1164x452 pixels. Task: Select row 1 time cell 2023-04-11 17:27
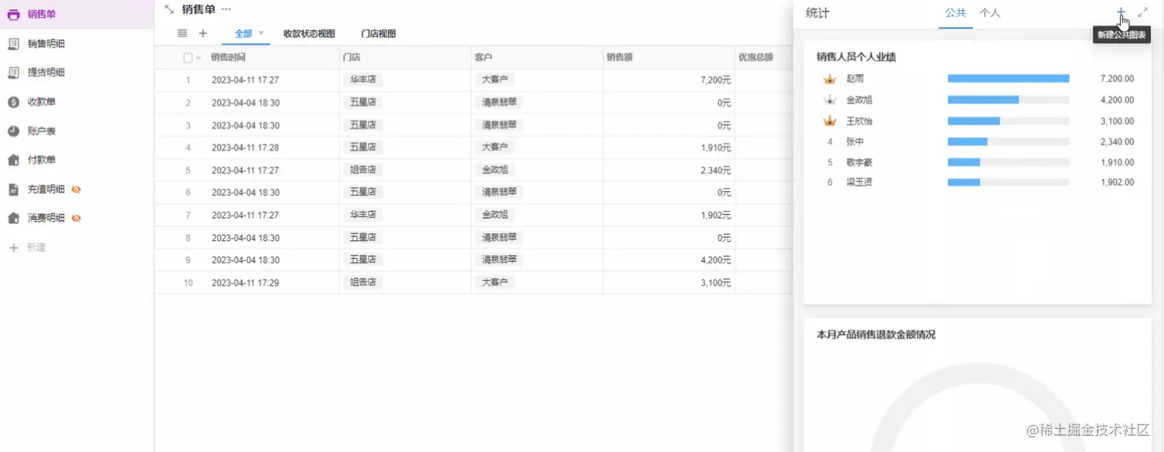click(245, 80)
